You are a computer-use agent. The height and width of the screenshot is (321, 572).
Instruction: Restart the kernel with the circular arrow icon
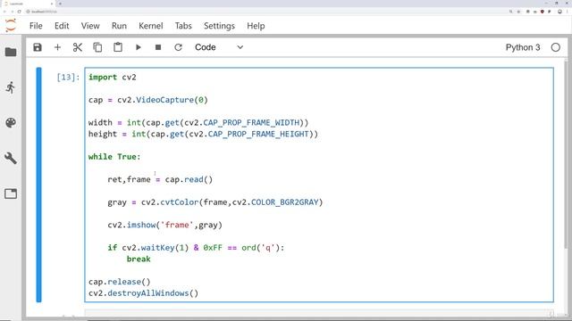[x=178, y=47]
